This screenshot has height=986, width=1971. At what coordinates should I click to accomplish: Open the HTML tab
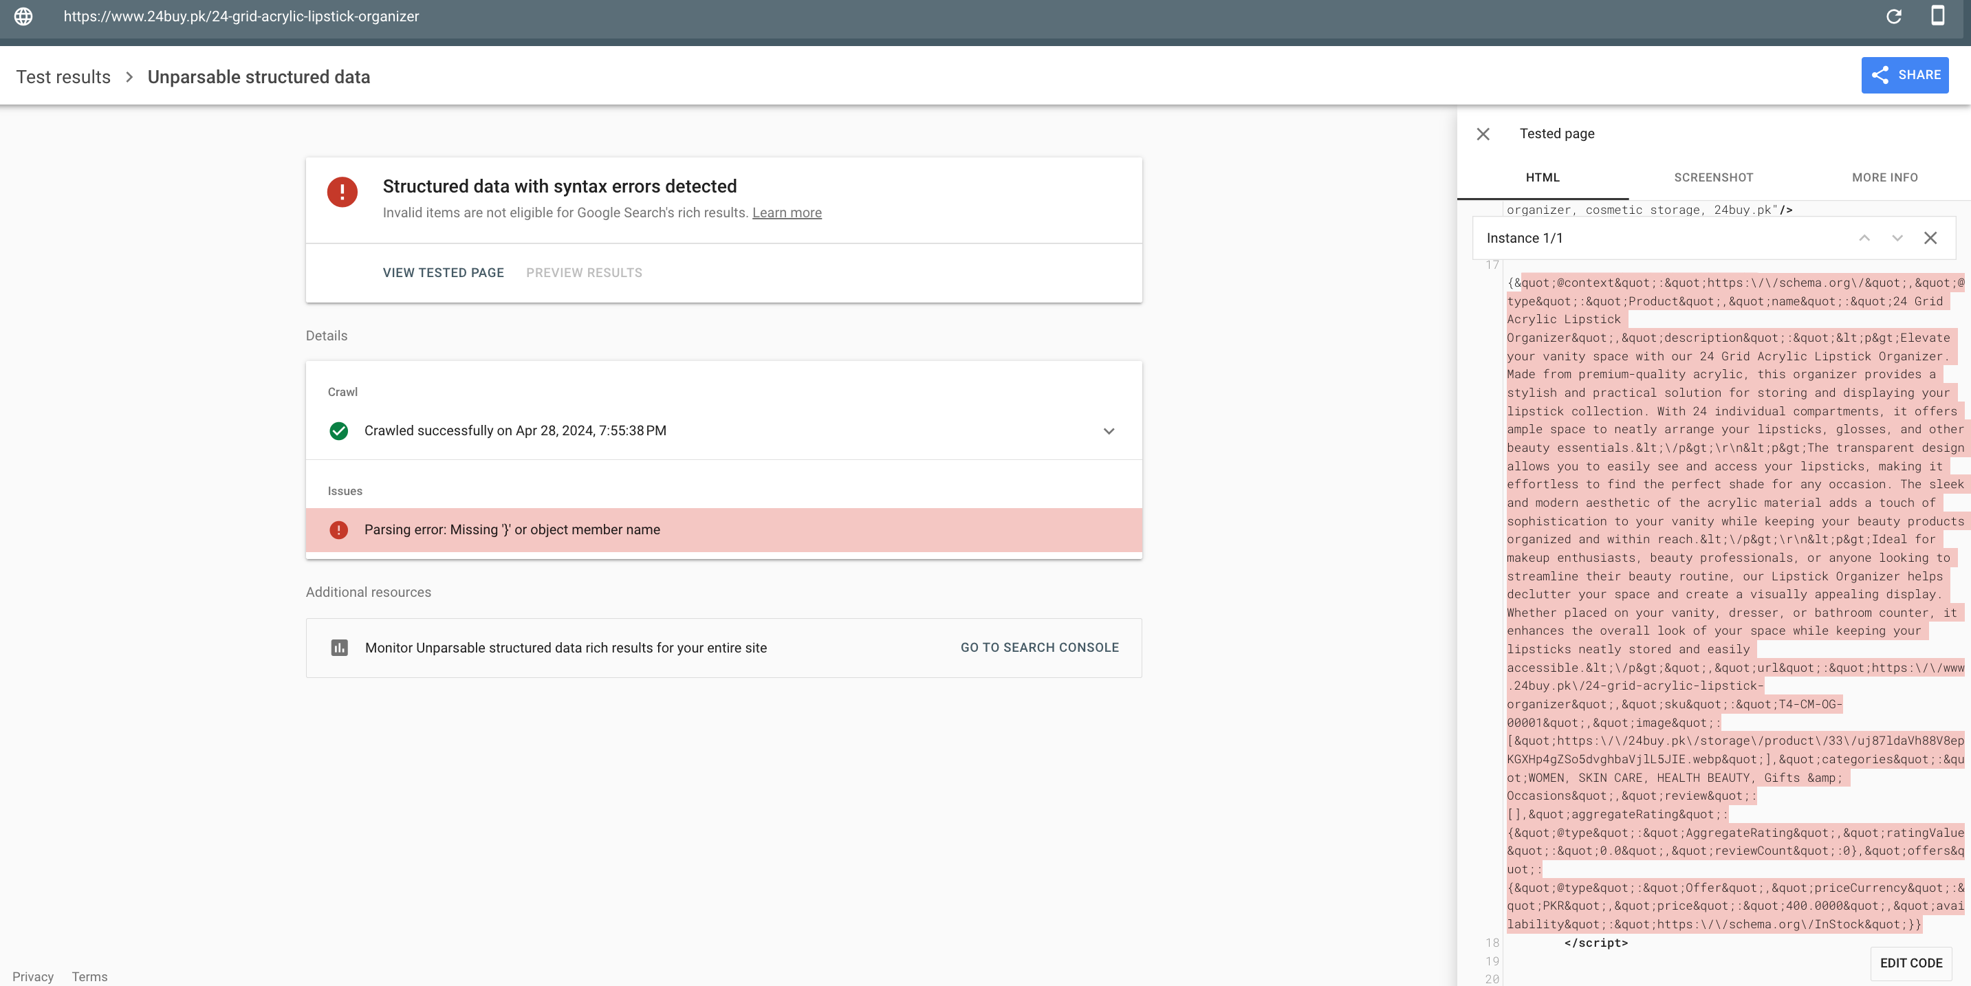coord(1543,177)
